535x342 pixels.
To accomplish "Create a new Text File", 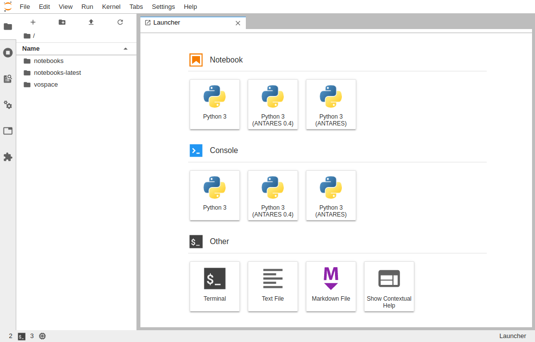I will tap(272, 286).
